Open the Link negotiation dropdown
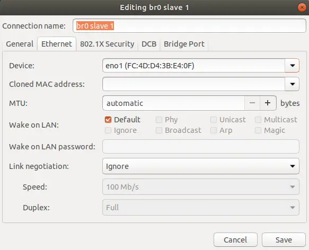The width and height of the screenshot is (309, 250). click(201, 166)
